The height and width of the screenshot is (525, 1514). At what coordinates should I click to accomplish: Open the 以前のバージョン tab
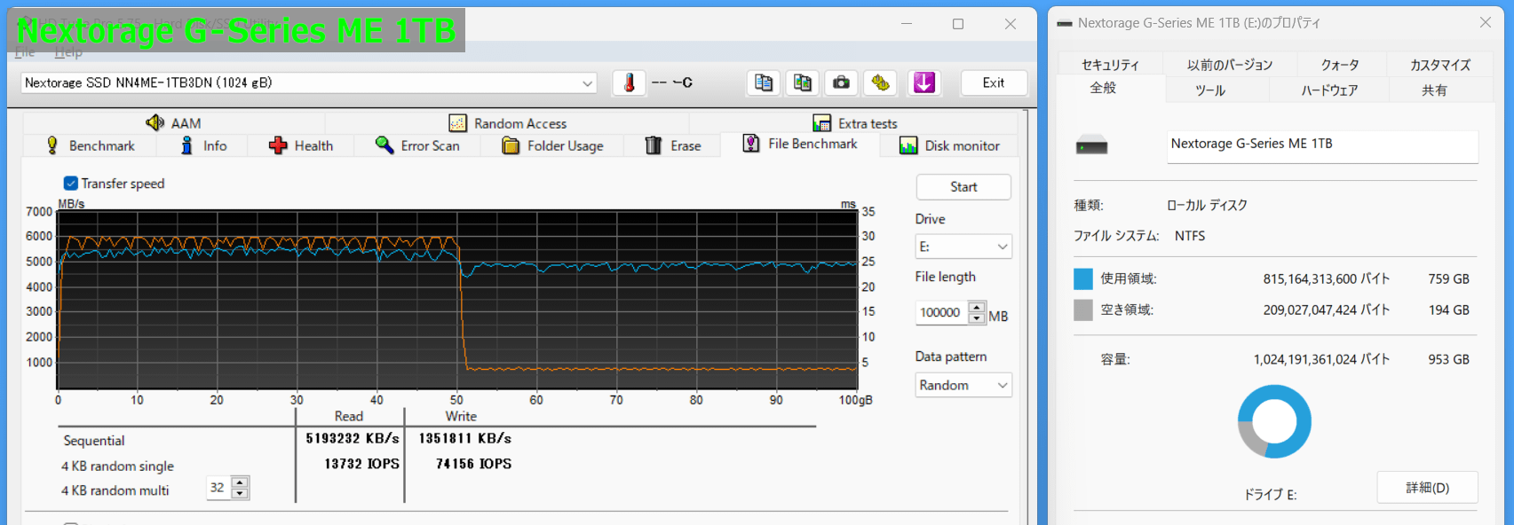click(1230, 65)
